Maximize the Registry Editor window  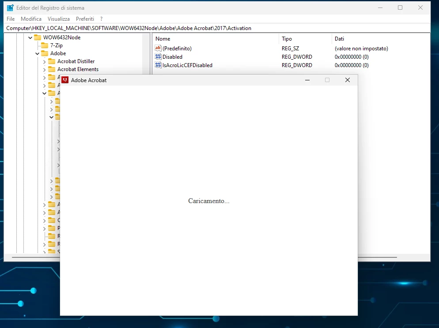click(x=400, y=8)
